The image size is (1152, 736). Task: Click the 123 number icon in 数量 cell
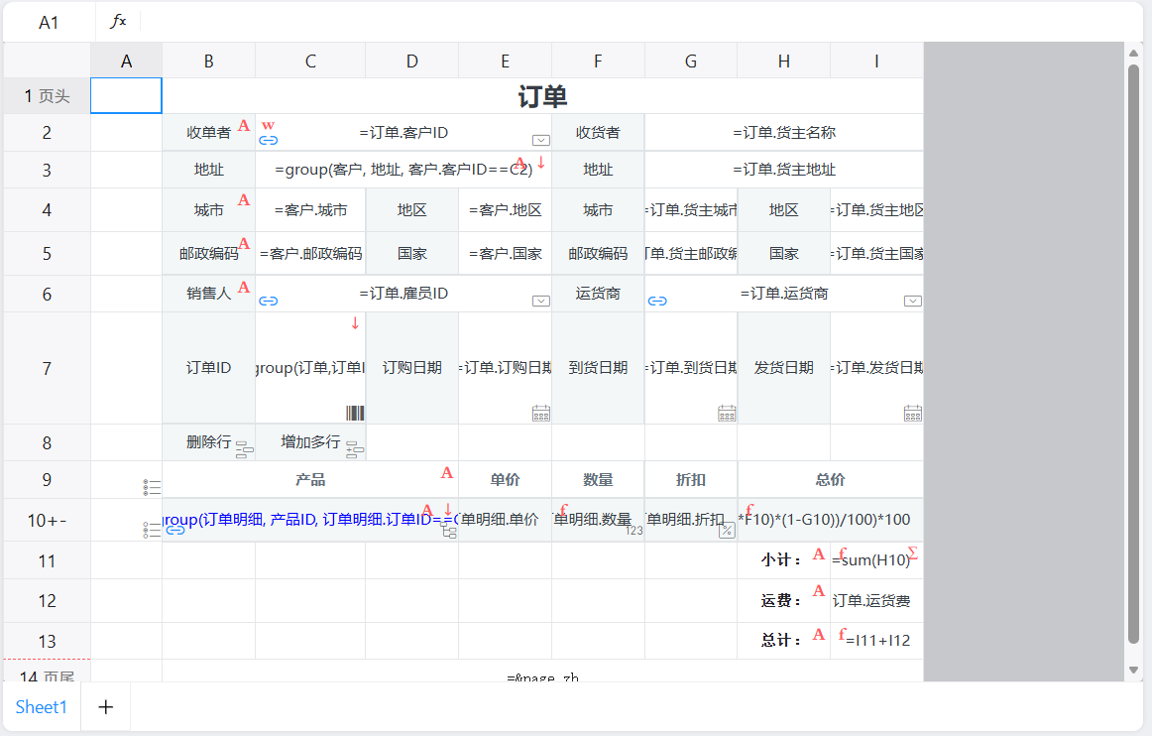point(634,531)
